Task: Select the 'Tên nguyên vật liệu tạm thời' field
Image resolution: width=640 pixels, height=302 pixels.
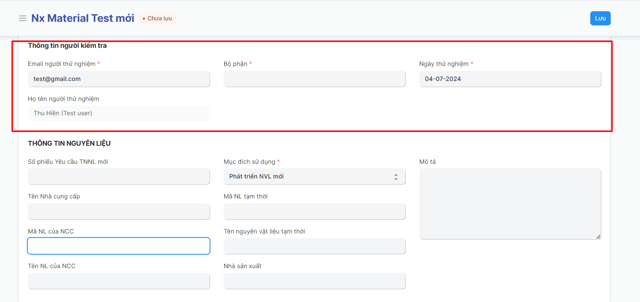Action: click(x=314, y=246)
